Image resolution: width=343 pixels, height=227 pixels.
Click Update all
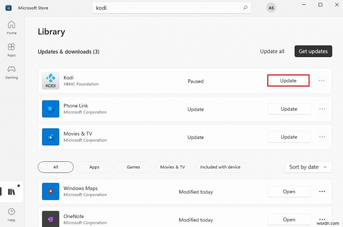[272, 51]
